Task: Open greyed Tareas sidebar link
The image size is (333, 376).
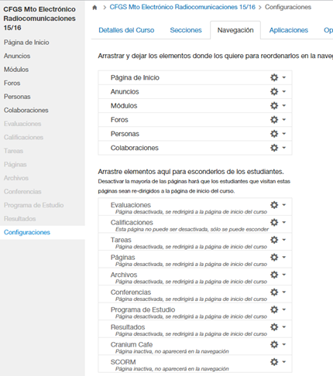Action: 13,151
